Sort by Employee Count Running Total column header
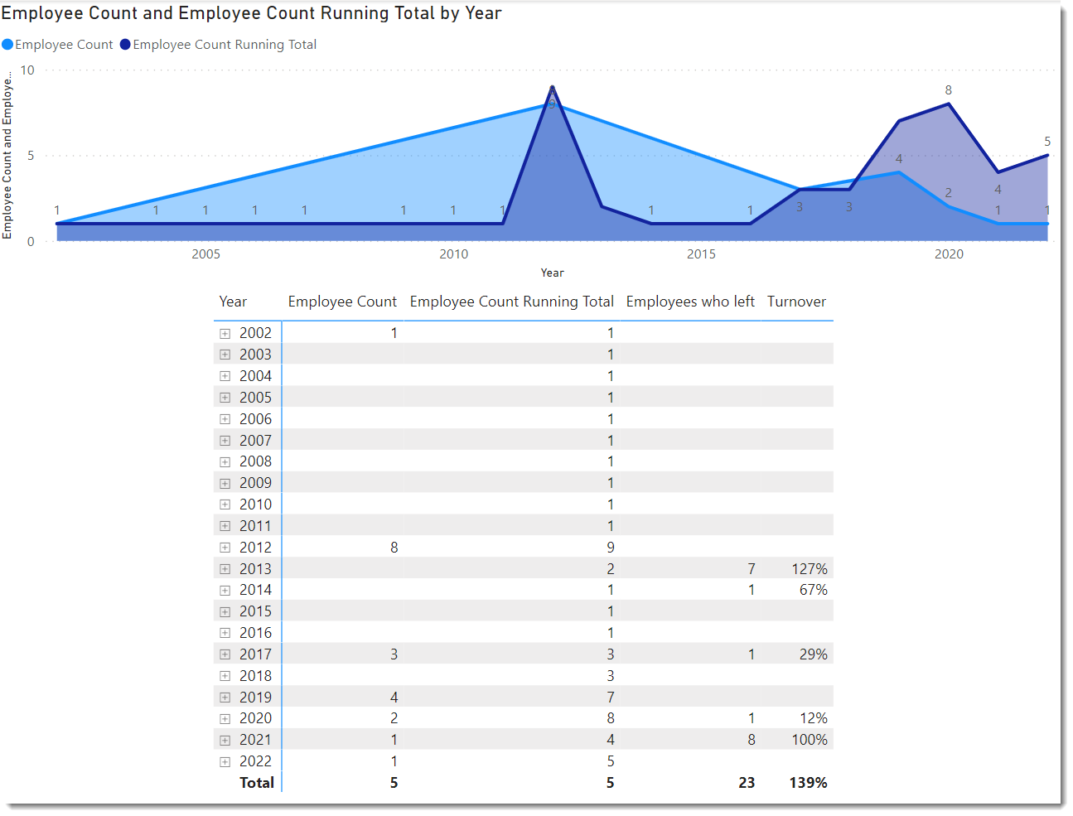The height and width of the screenshot is (816, 1073). pyautogui.click(x=512, y=302)
